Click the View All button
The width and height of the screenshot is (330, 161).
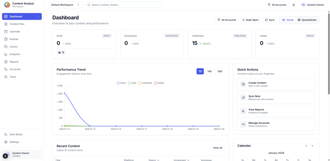coord(218,148)
